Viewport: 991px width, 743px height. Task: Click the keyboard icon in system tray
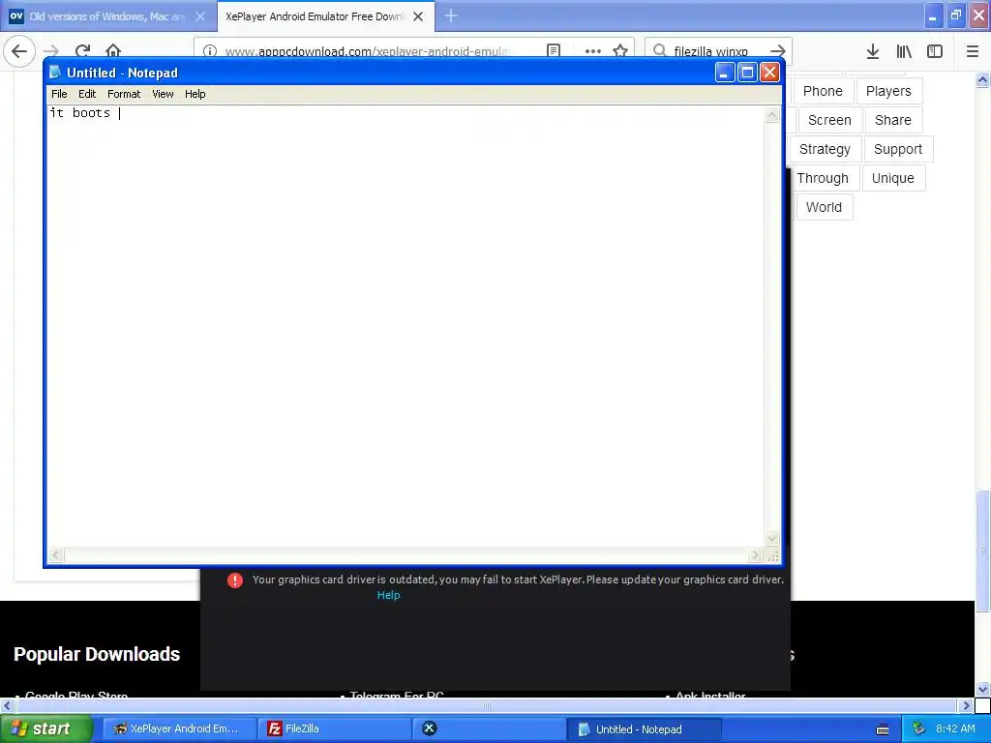tap(883, 729)
